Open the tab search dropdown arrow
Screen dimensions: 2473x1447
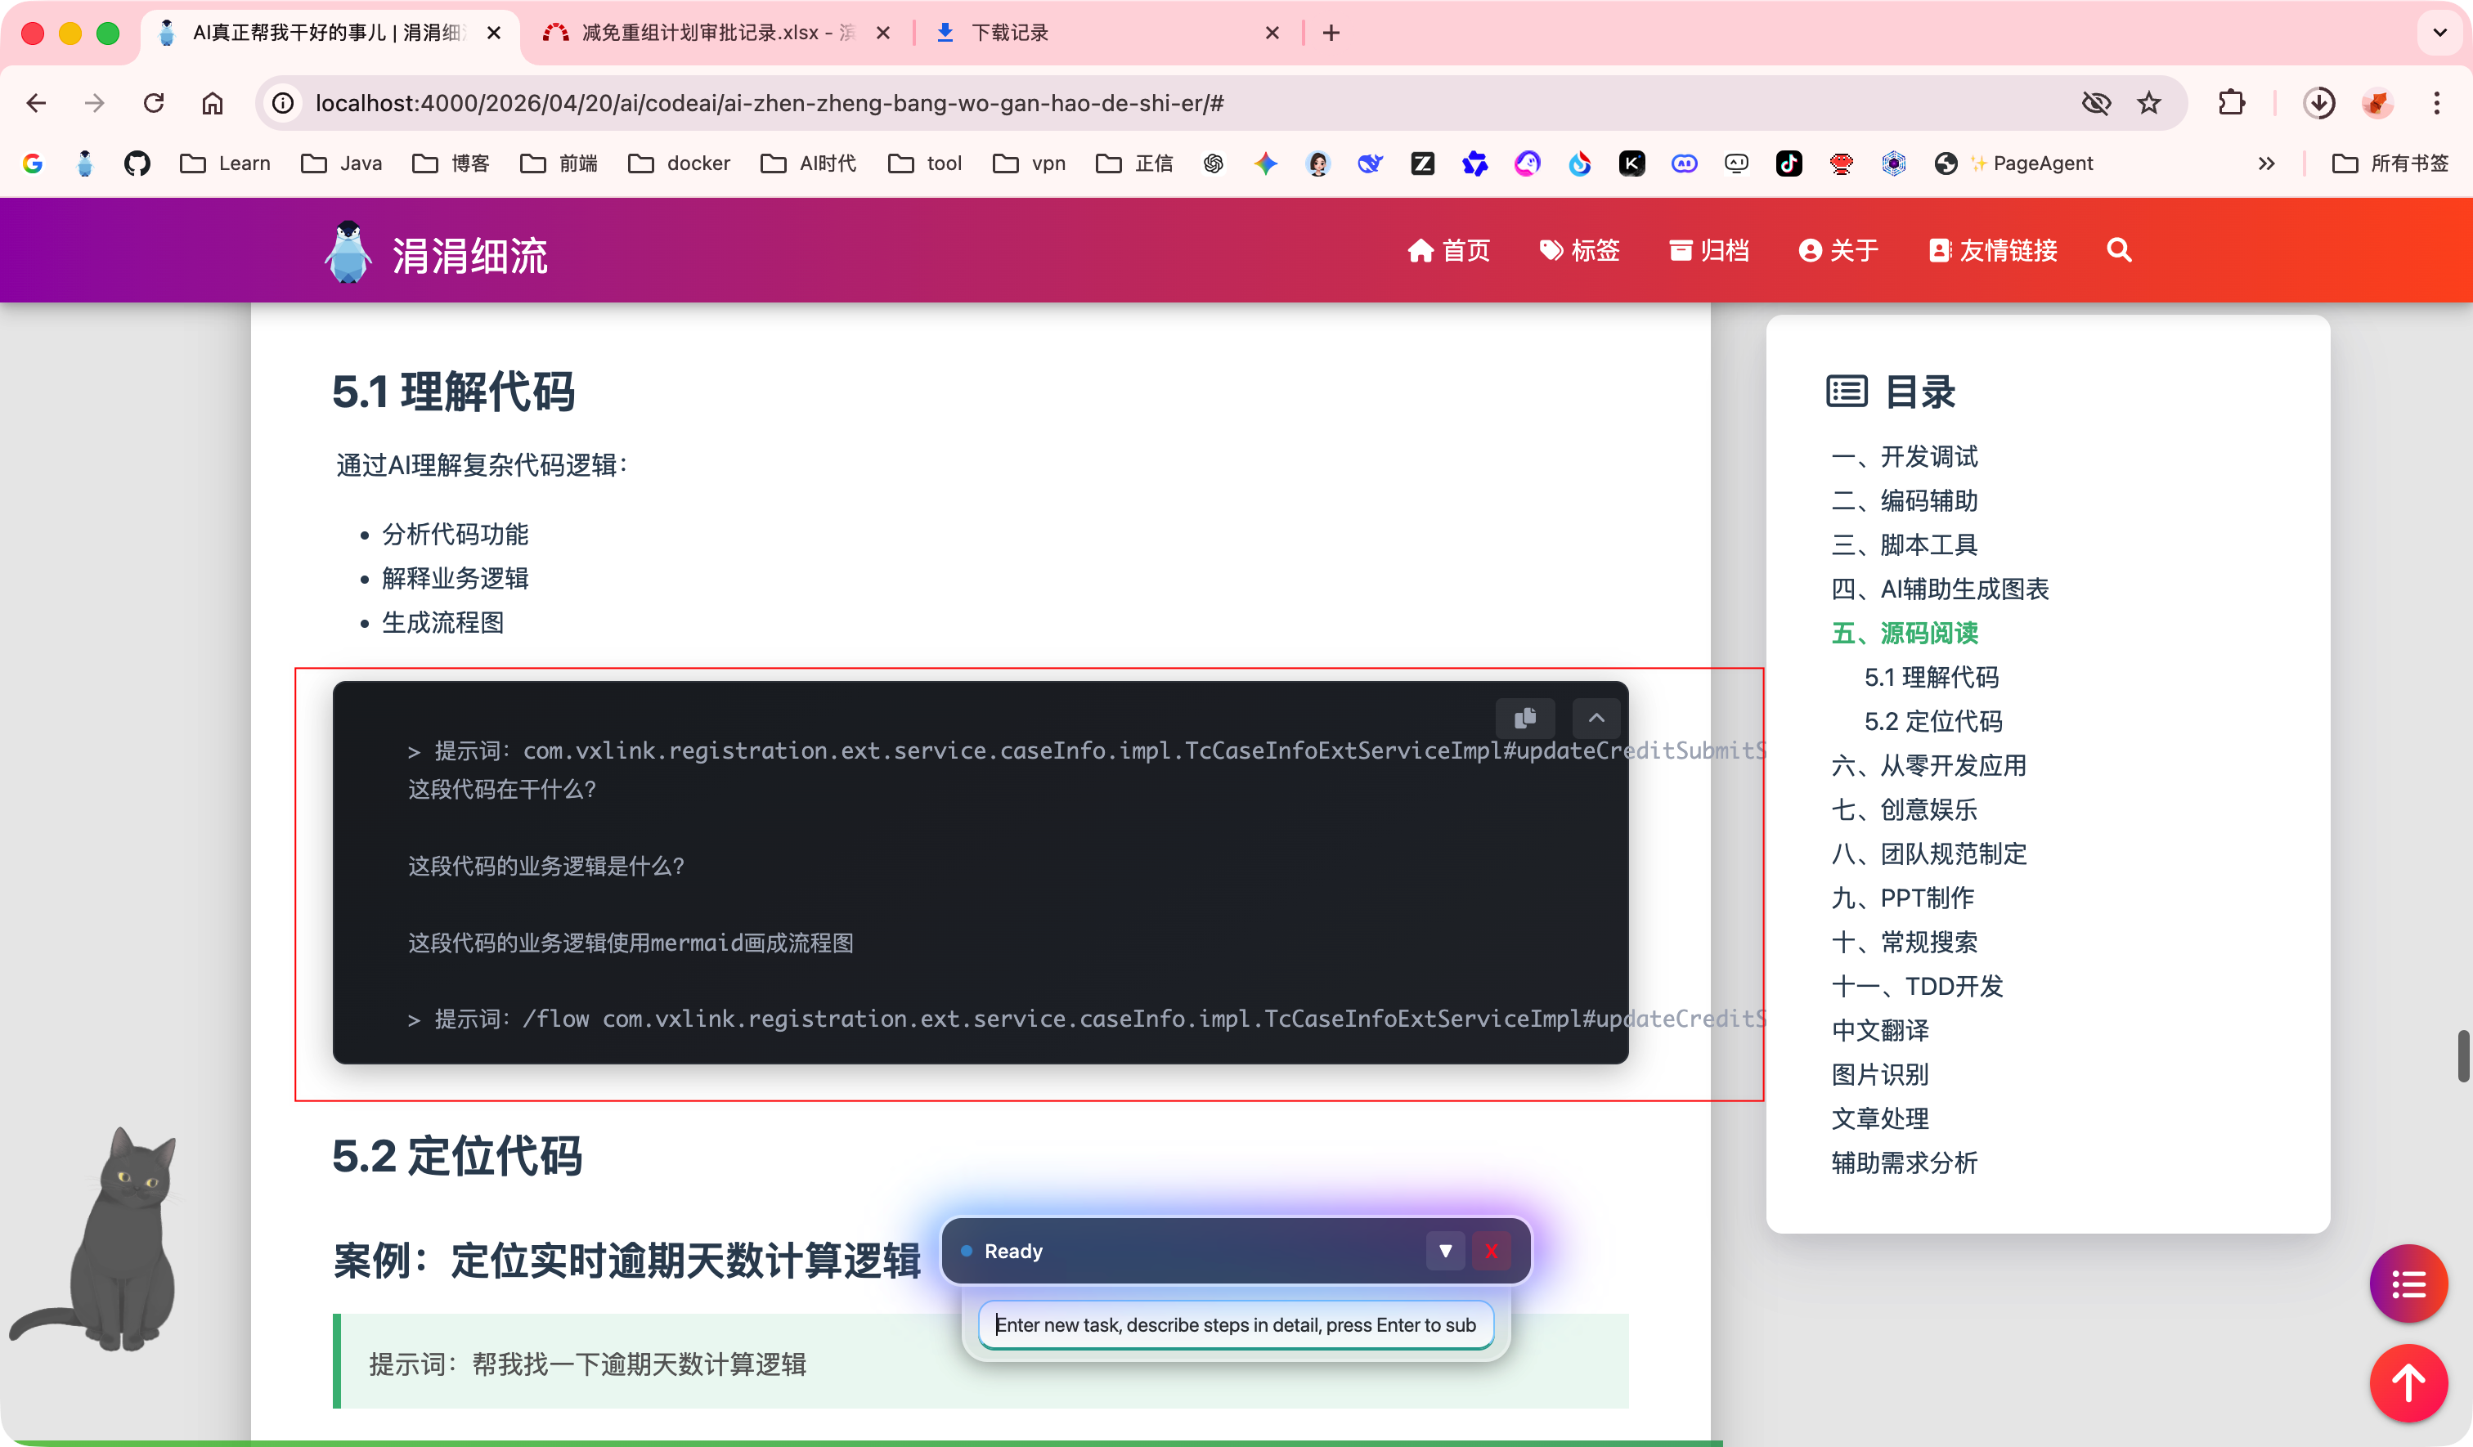[2439, 33]
